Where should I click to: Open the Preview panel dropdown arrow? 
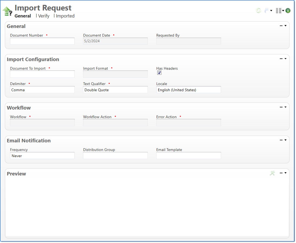[x=285, y=173]
